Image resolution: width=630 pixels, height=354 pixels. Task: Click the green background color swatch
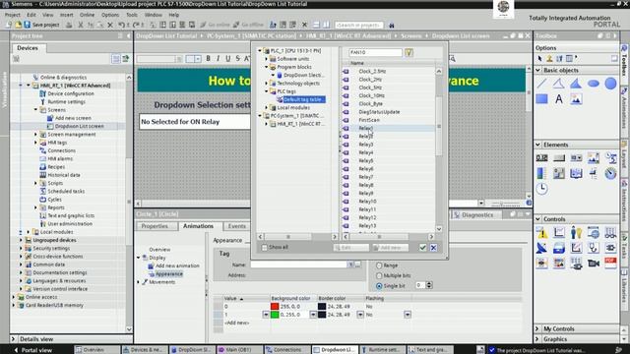pos(275,315)
